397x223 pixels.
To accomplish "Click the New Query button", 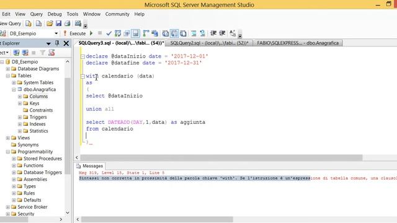I will 11,24.
